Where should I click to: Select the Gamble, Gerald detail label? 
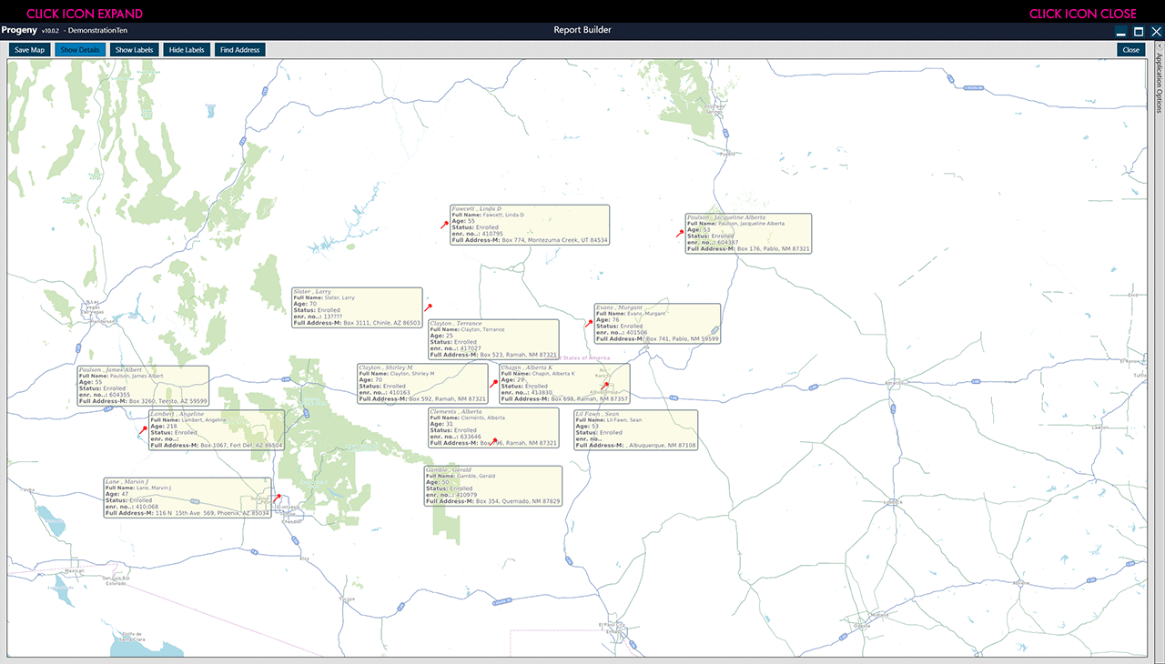coord(493,486)
